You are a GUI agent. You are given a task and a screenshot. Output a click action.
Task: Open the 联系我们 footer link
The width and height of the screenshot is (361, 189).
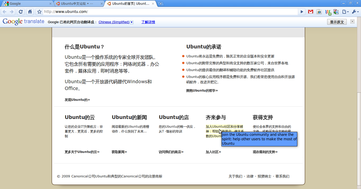coord(283,176)
